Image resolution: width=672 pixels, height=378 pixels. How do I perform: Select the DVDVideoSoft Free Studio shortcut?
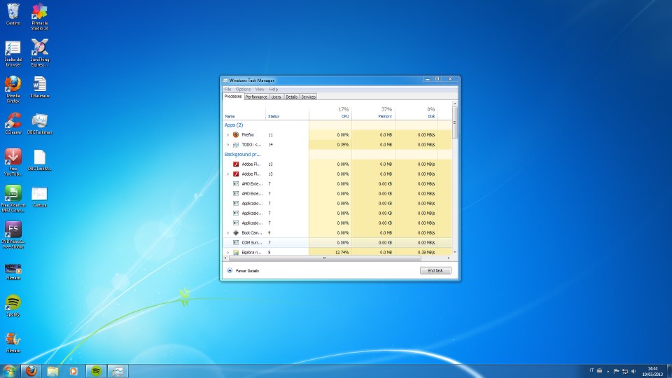13,235
